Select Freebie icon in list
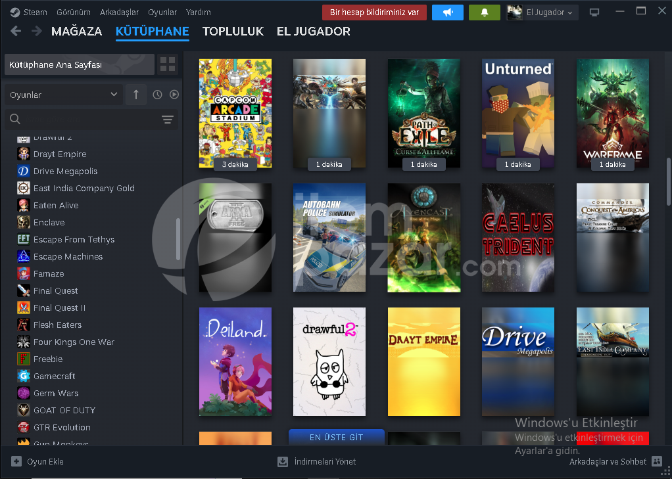The width and height of the screenshot is (672, 479). point(23,359)
